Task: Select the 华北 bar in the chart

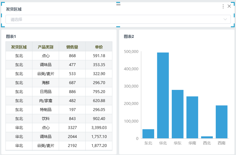Action: point(163,95)
